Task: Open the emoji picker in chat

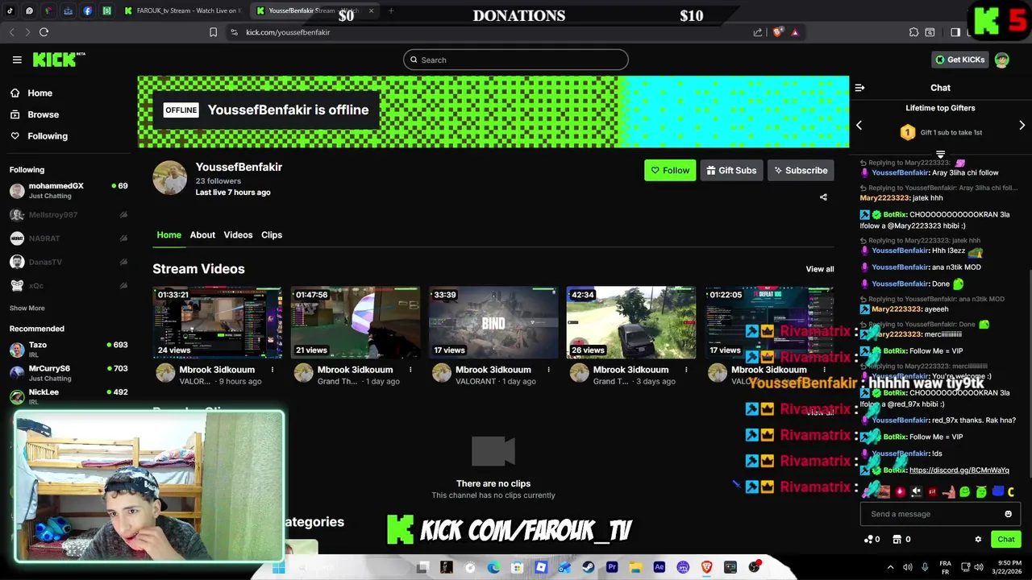Action: 1008,514
